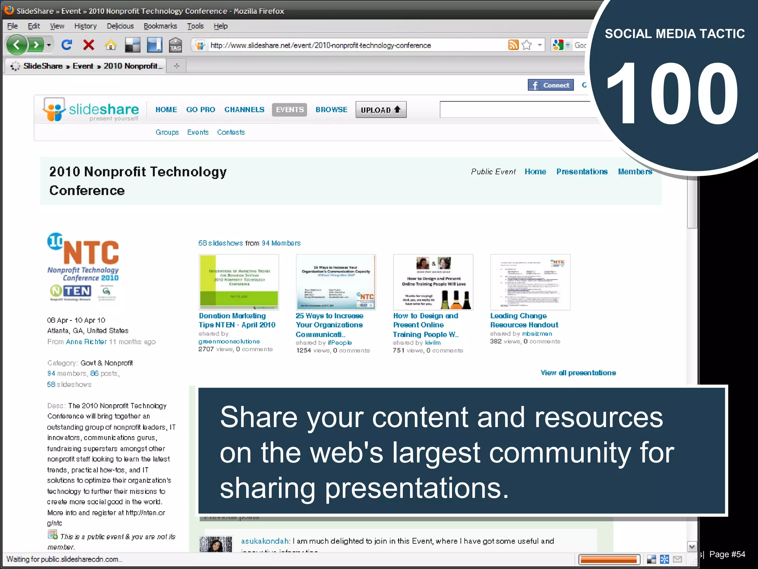Click the Firefox forward arrow button

coord(36,45)
